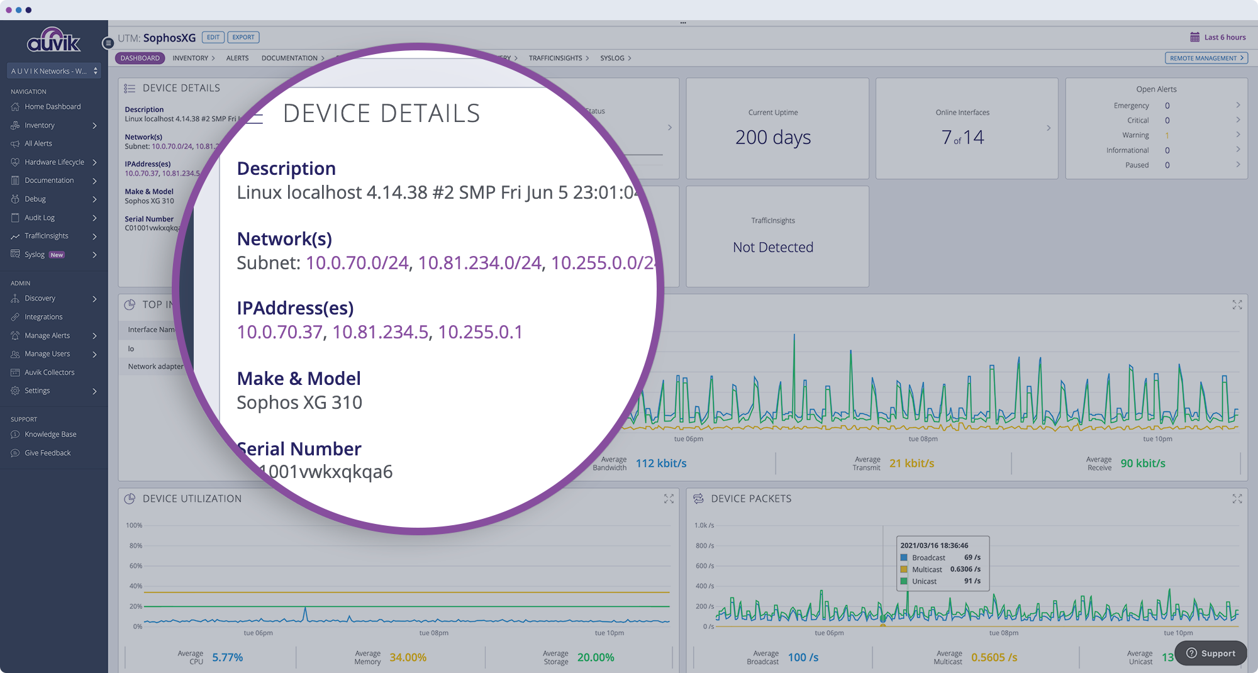Open Informational open alerts row arrow
1258x673 pixels.
(1238, 150)
